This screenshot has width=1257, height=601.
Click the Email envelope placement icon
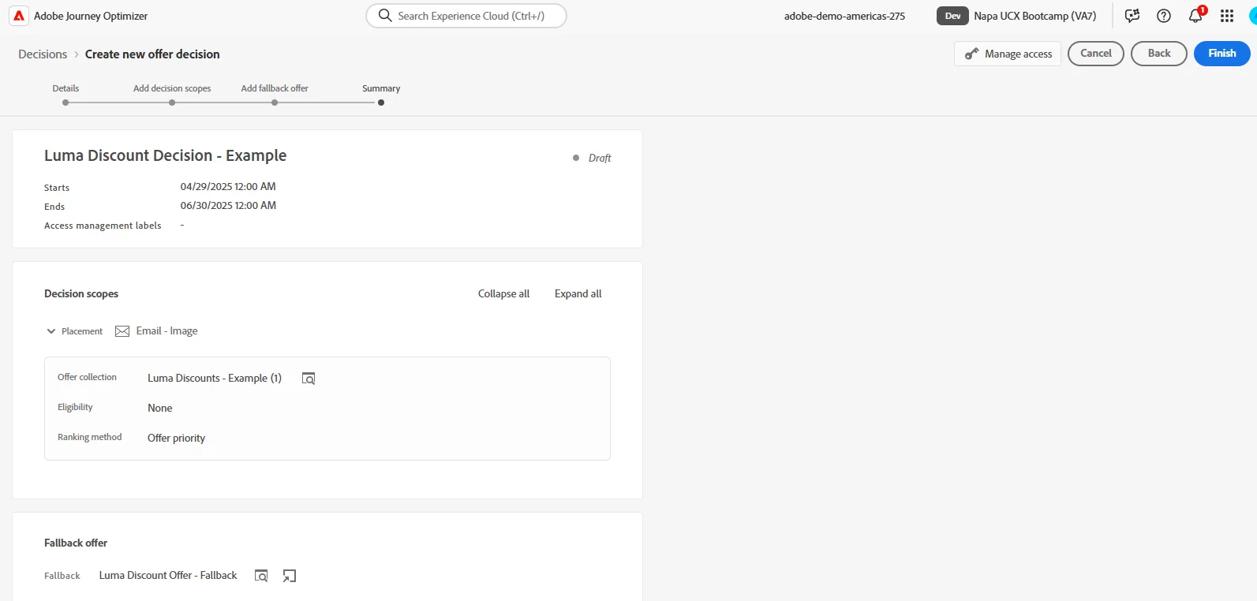[122, 331]
